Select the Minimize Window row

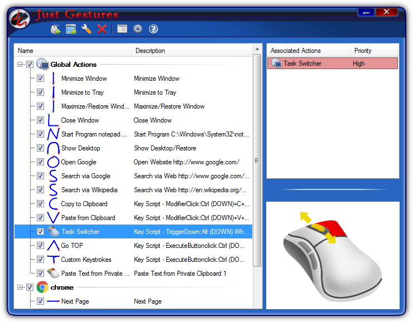(133, 79)
